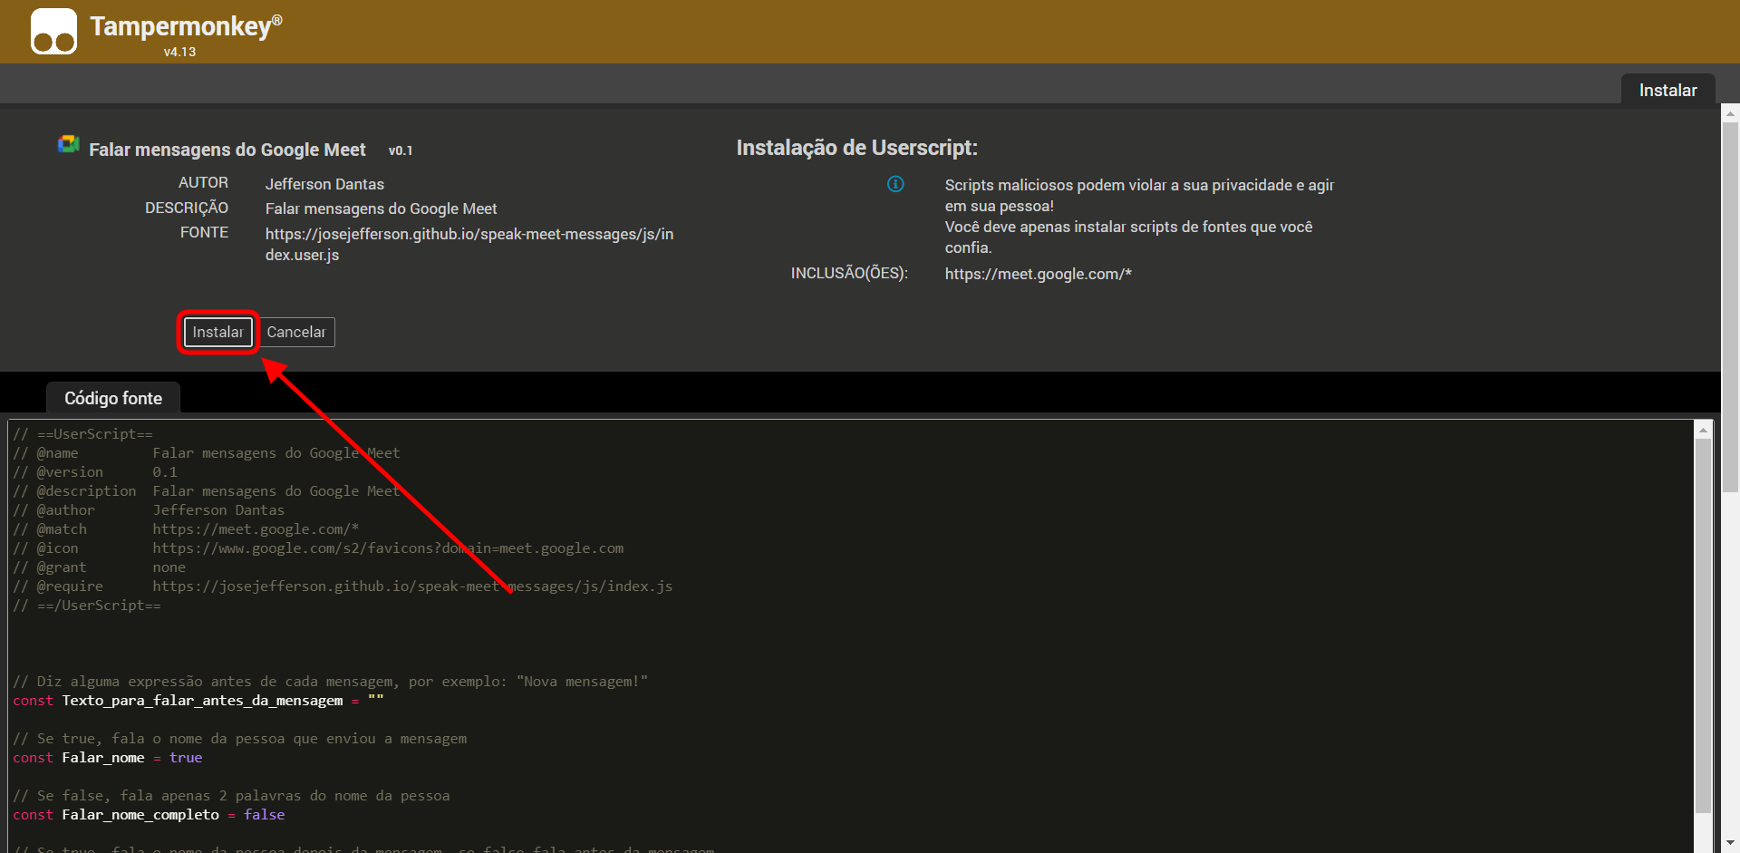This screenshot has width=1740, height=853.
Task: Click the Instalar button to install script
Action: [x=217, y=332]
